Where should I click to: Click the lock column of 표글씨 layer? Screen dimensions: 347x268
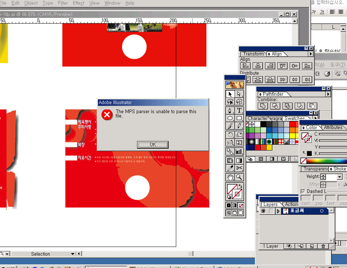271,211
